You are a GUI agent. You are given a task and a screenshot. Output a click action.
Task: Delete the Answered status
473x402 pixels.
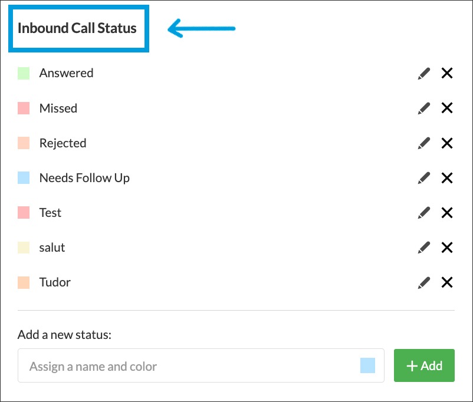click(447, 74)
